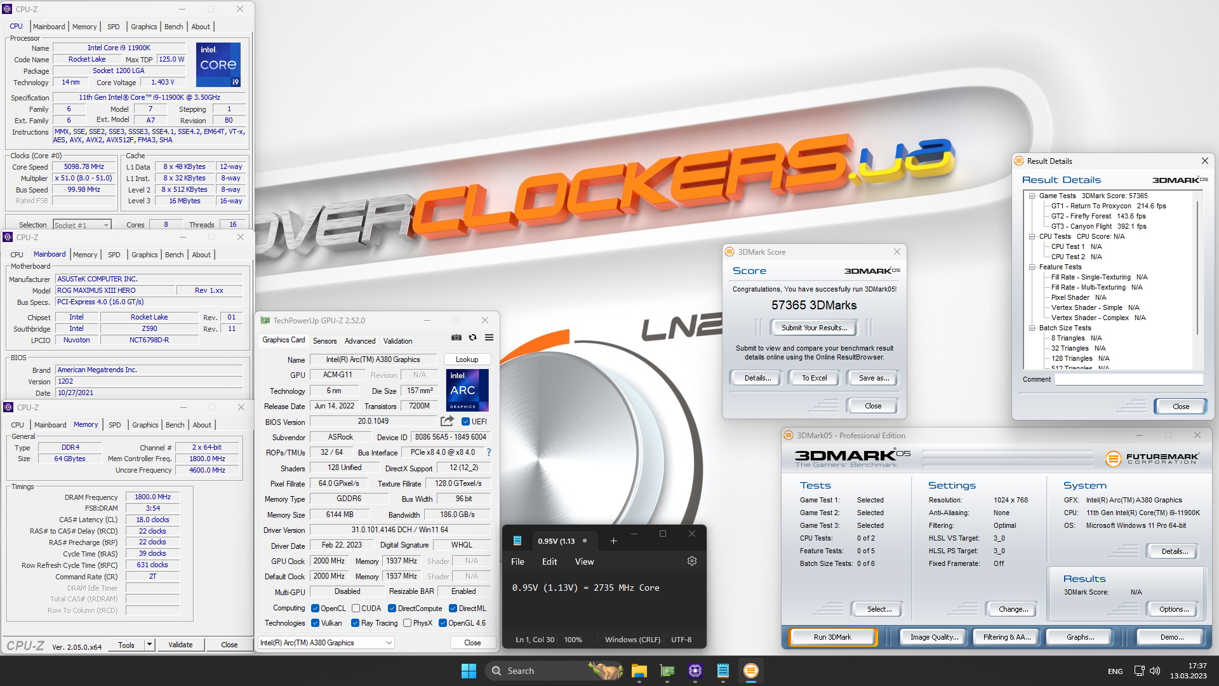Screen dimensions: 1219x686
Task: Click the CPU-Z taskbar icon
Action: (695, 671)
